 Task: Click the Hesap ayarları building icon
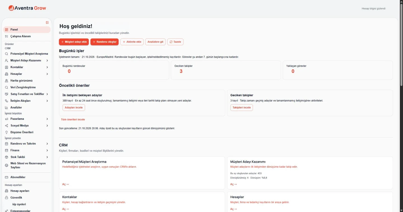7,191
